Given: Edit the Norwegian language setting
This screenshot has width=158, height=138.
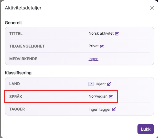Looking at the screenshot, I should tap(111, 97).
